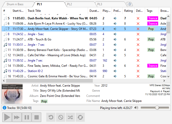Prelisten Jingle - 5sec via speaker icon

pos(115,34)
